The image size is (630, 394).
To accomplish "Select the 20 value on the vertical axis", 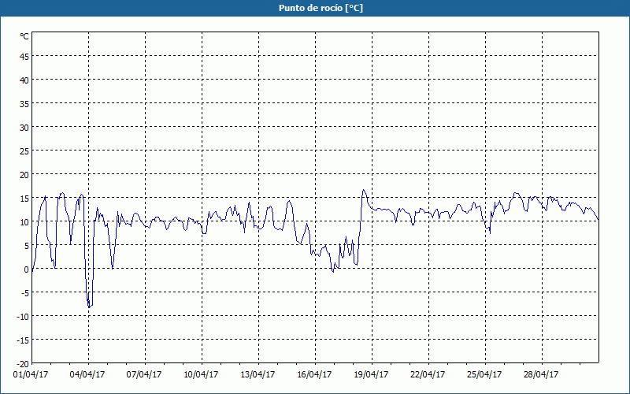I will (x=24, y=175).
